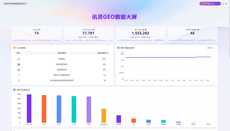This screenshot has width=230, height=131.
Task: Click the purple line in the 累计收录量明细 chart
Action: click(x=168, y=57)
